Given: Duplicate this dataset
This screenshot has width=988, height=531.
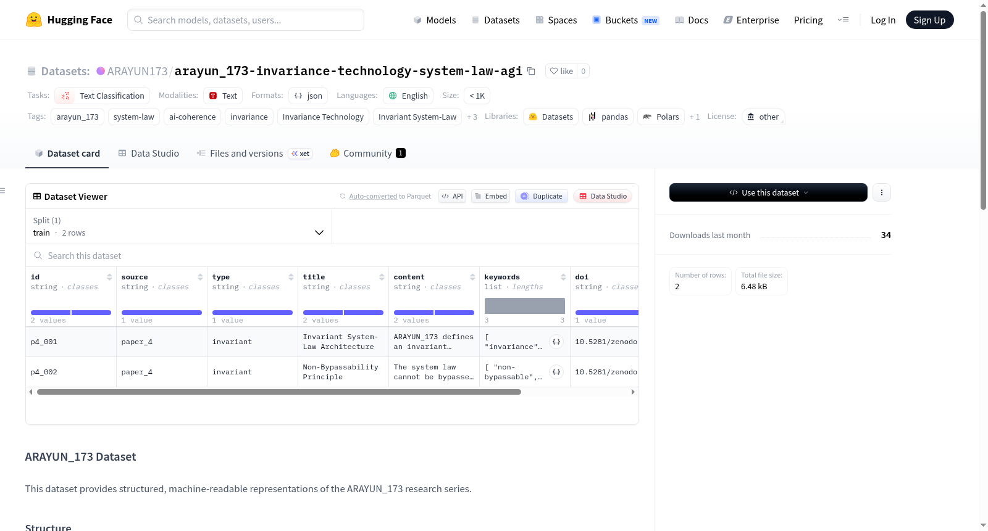Looking at the screenshot, I should pos(542,196).
